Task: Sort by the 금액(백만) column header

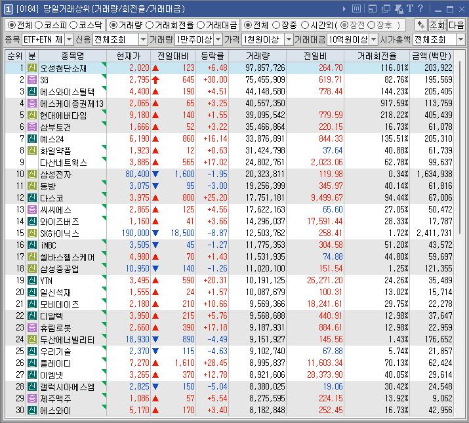Action: pyautogui.click(x=432, y=56)
